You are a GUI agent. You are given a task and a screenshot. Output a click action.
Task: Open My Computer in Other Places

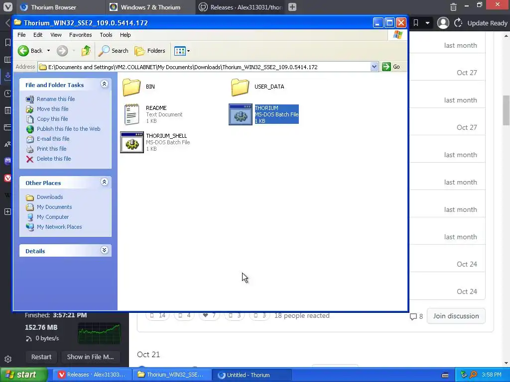(53, 217)
